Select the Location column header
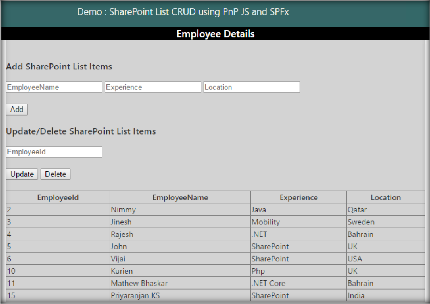Image resolution: width=430 pixels, height=304 pixels. point(386,197)
